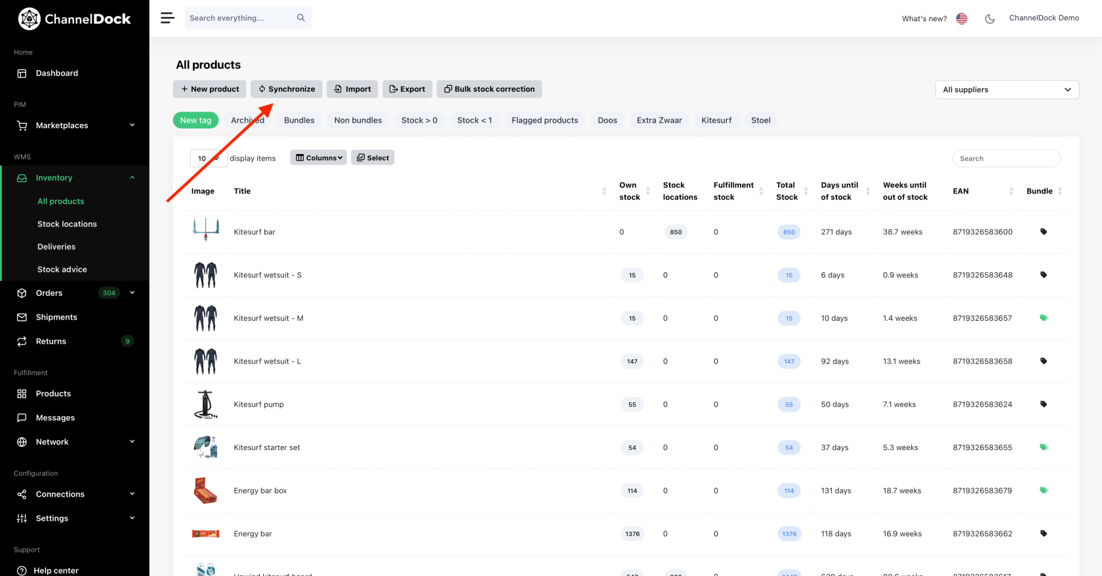Click the 850 stock locations badge
Image resolution: width=1102 pixels, height=576 pixels.
coord(676,232)
